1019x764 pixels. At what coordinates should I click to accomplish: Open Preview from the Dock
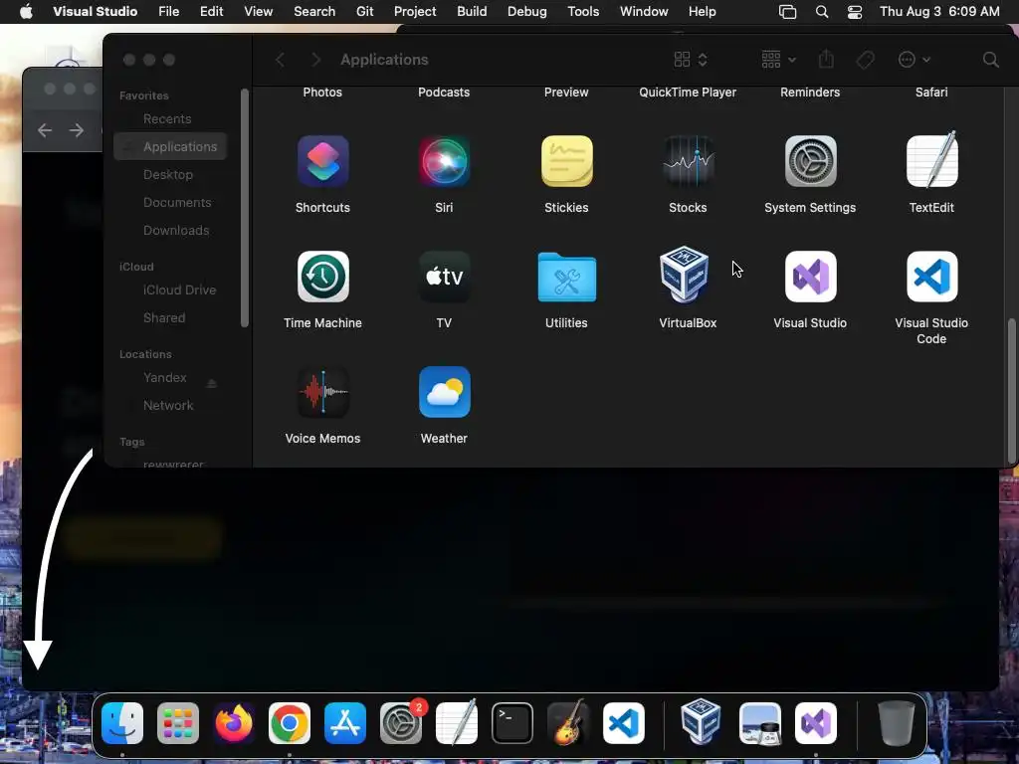click(759, 723)
